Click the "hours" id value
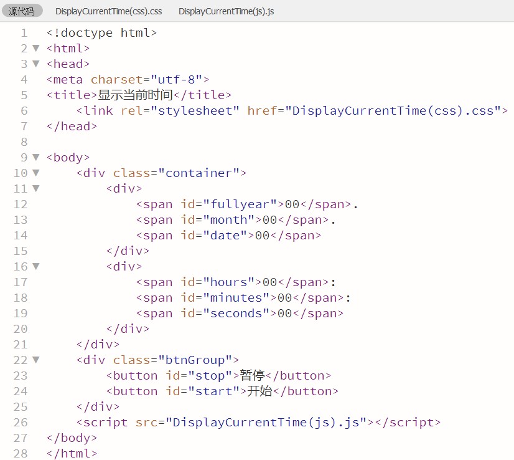This screenshot has width=514, height=460. pyautogui.click(x=229, y=282)
